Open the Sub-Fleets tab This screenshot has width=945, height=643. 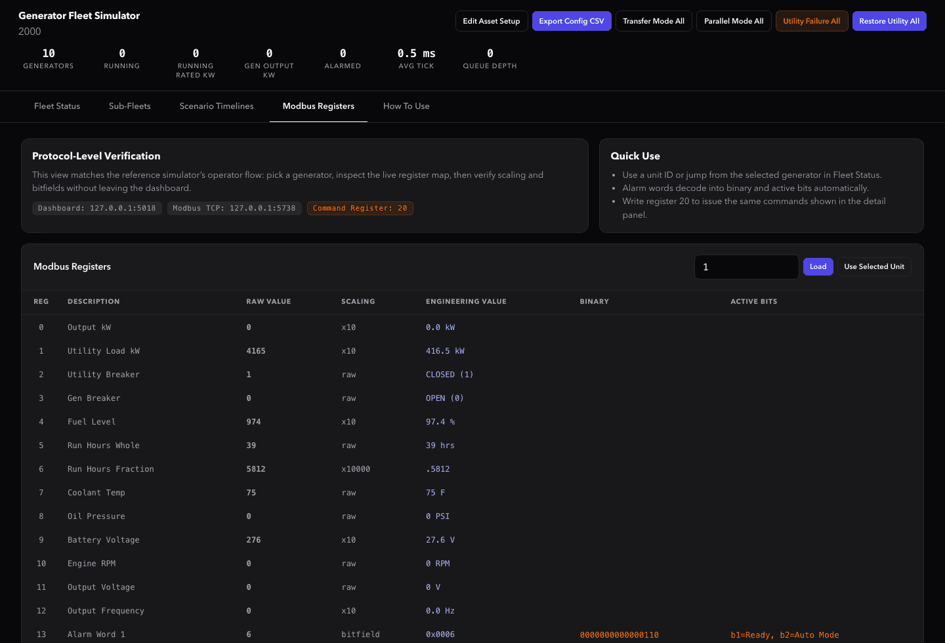[x=130, y=106]
